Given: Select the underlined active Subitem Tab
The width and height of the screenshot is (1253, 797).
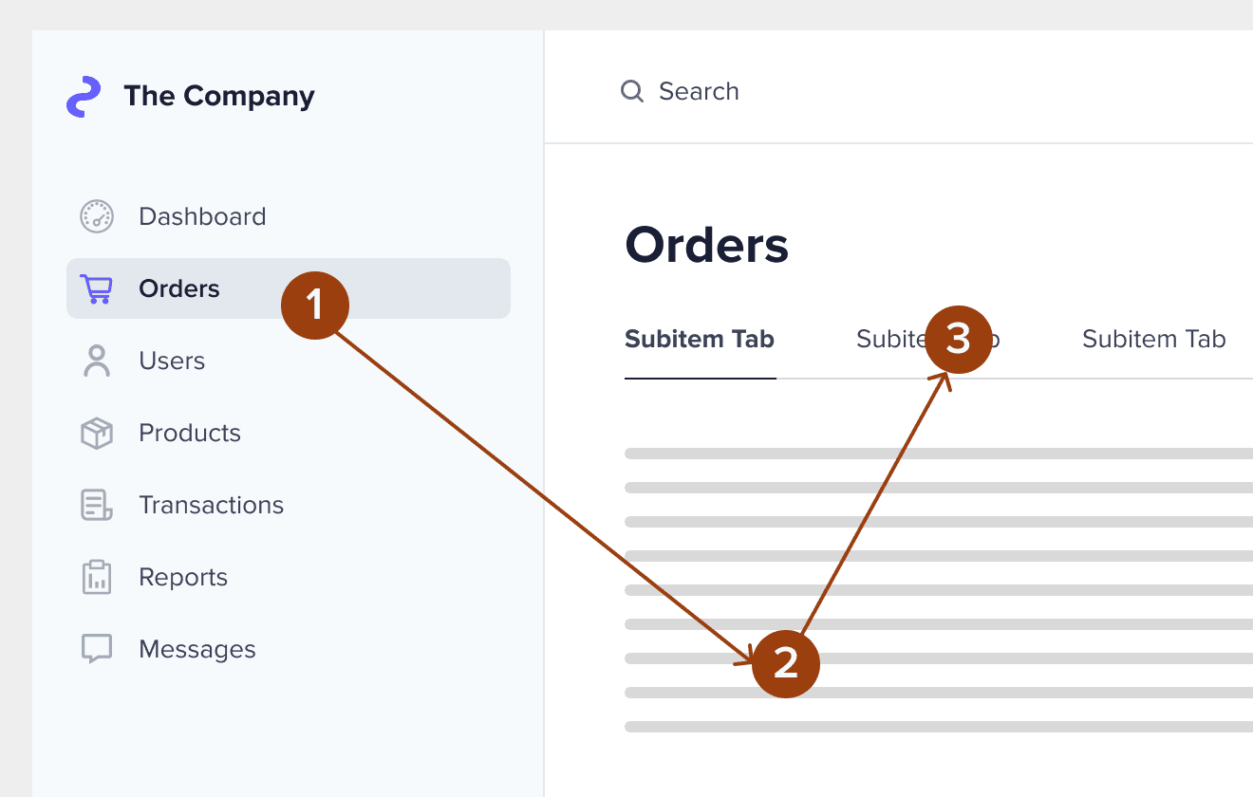Looking at the screenshot, I should click(x=700, y=339).
